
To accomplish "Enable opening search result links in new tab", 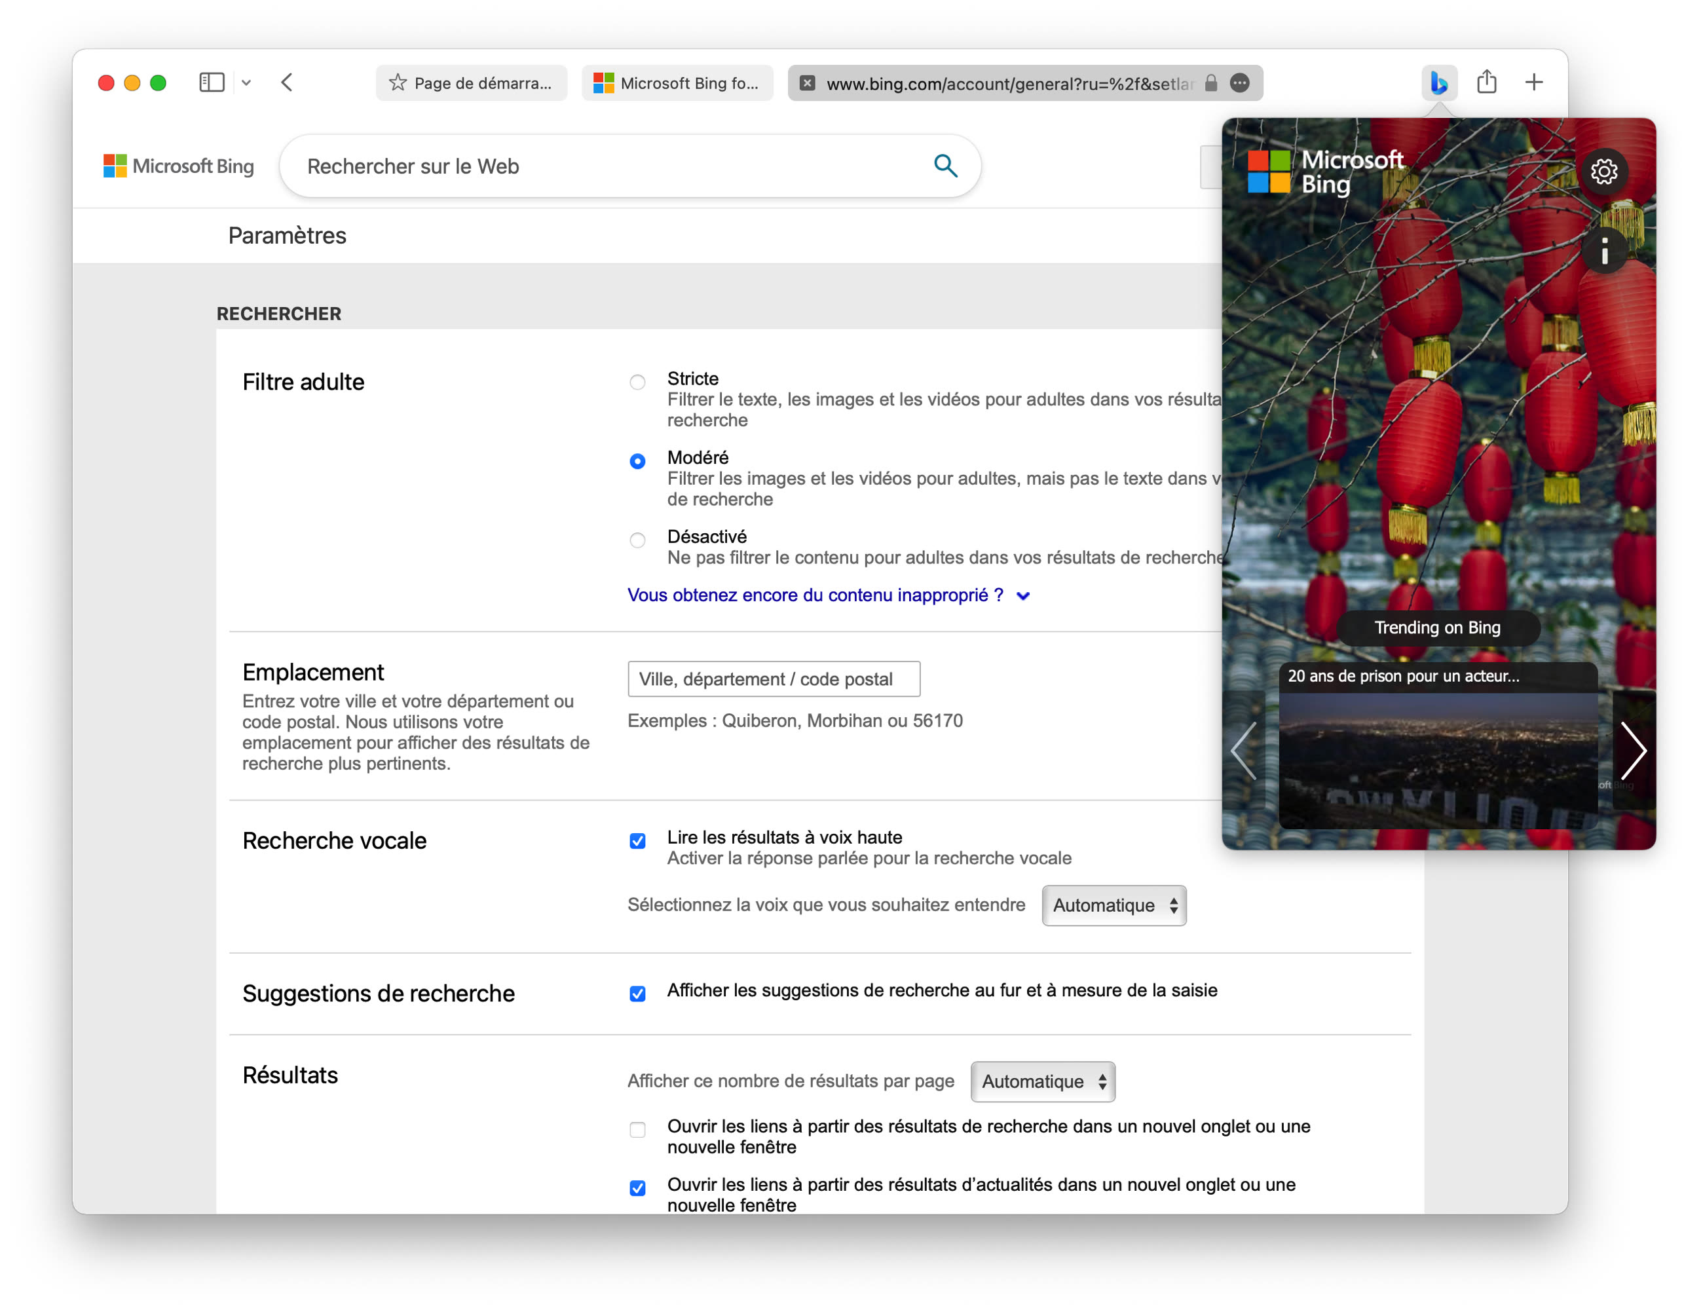I will (637, 1129).
